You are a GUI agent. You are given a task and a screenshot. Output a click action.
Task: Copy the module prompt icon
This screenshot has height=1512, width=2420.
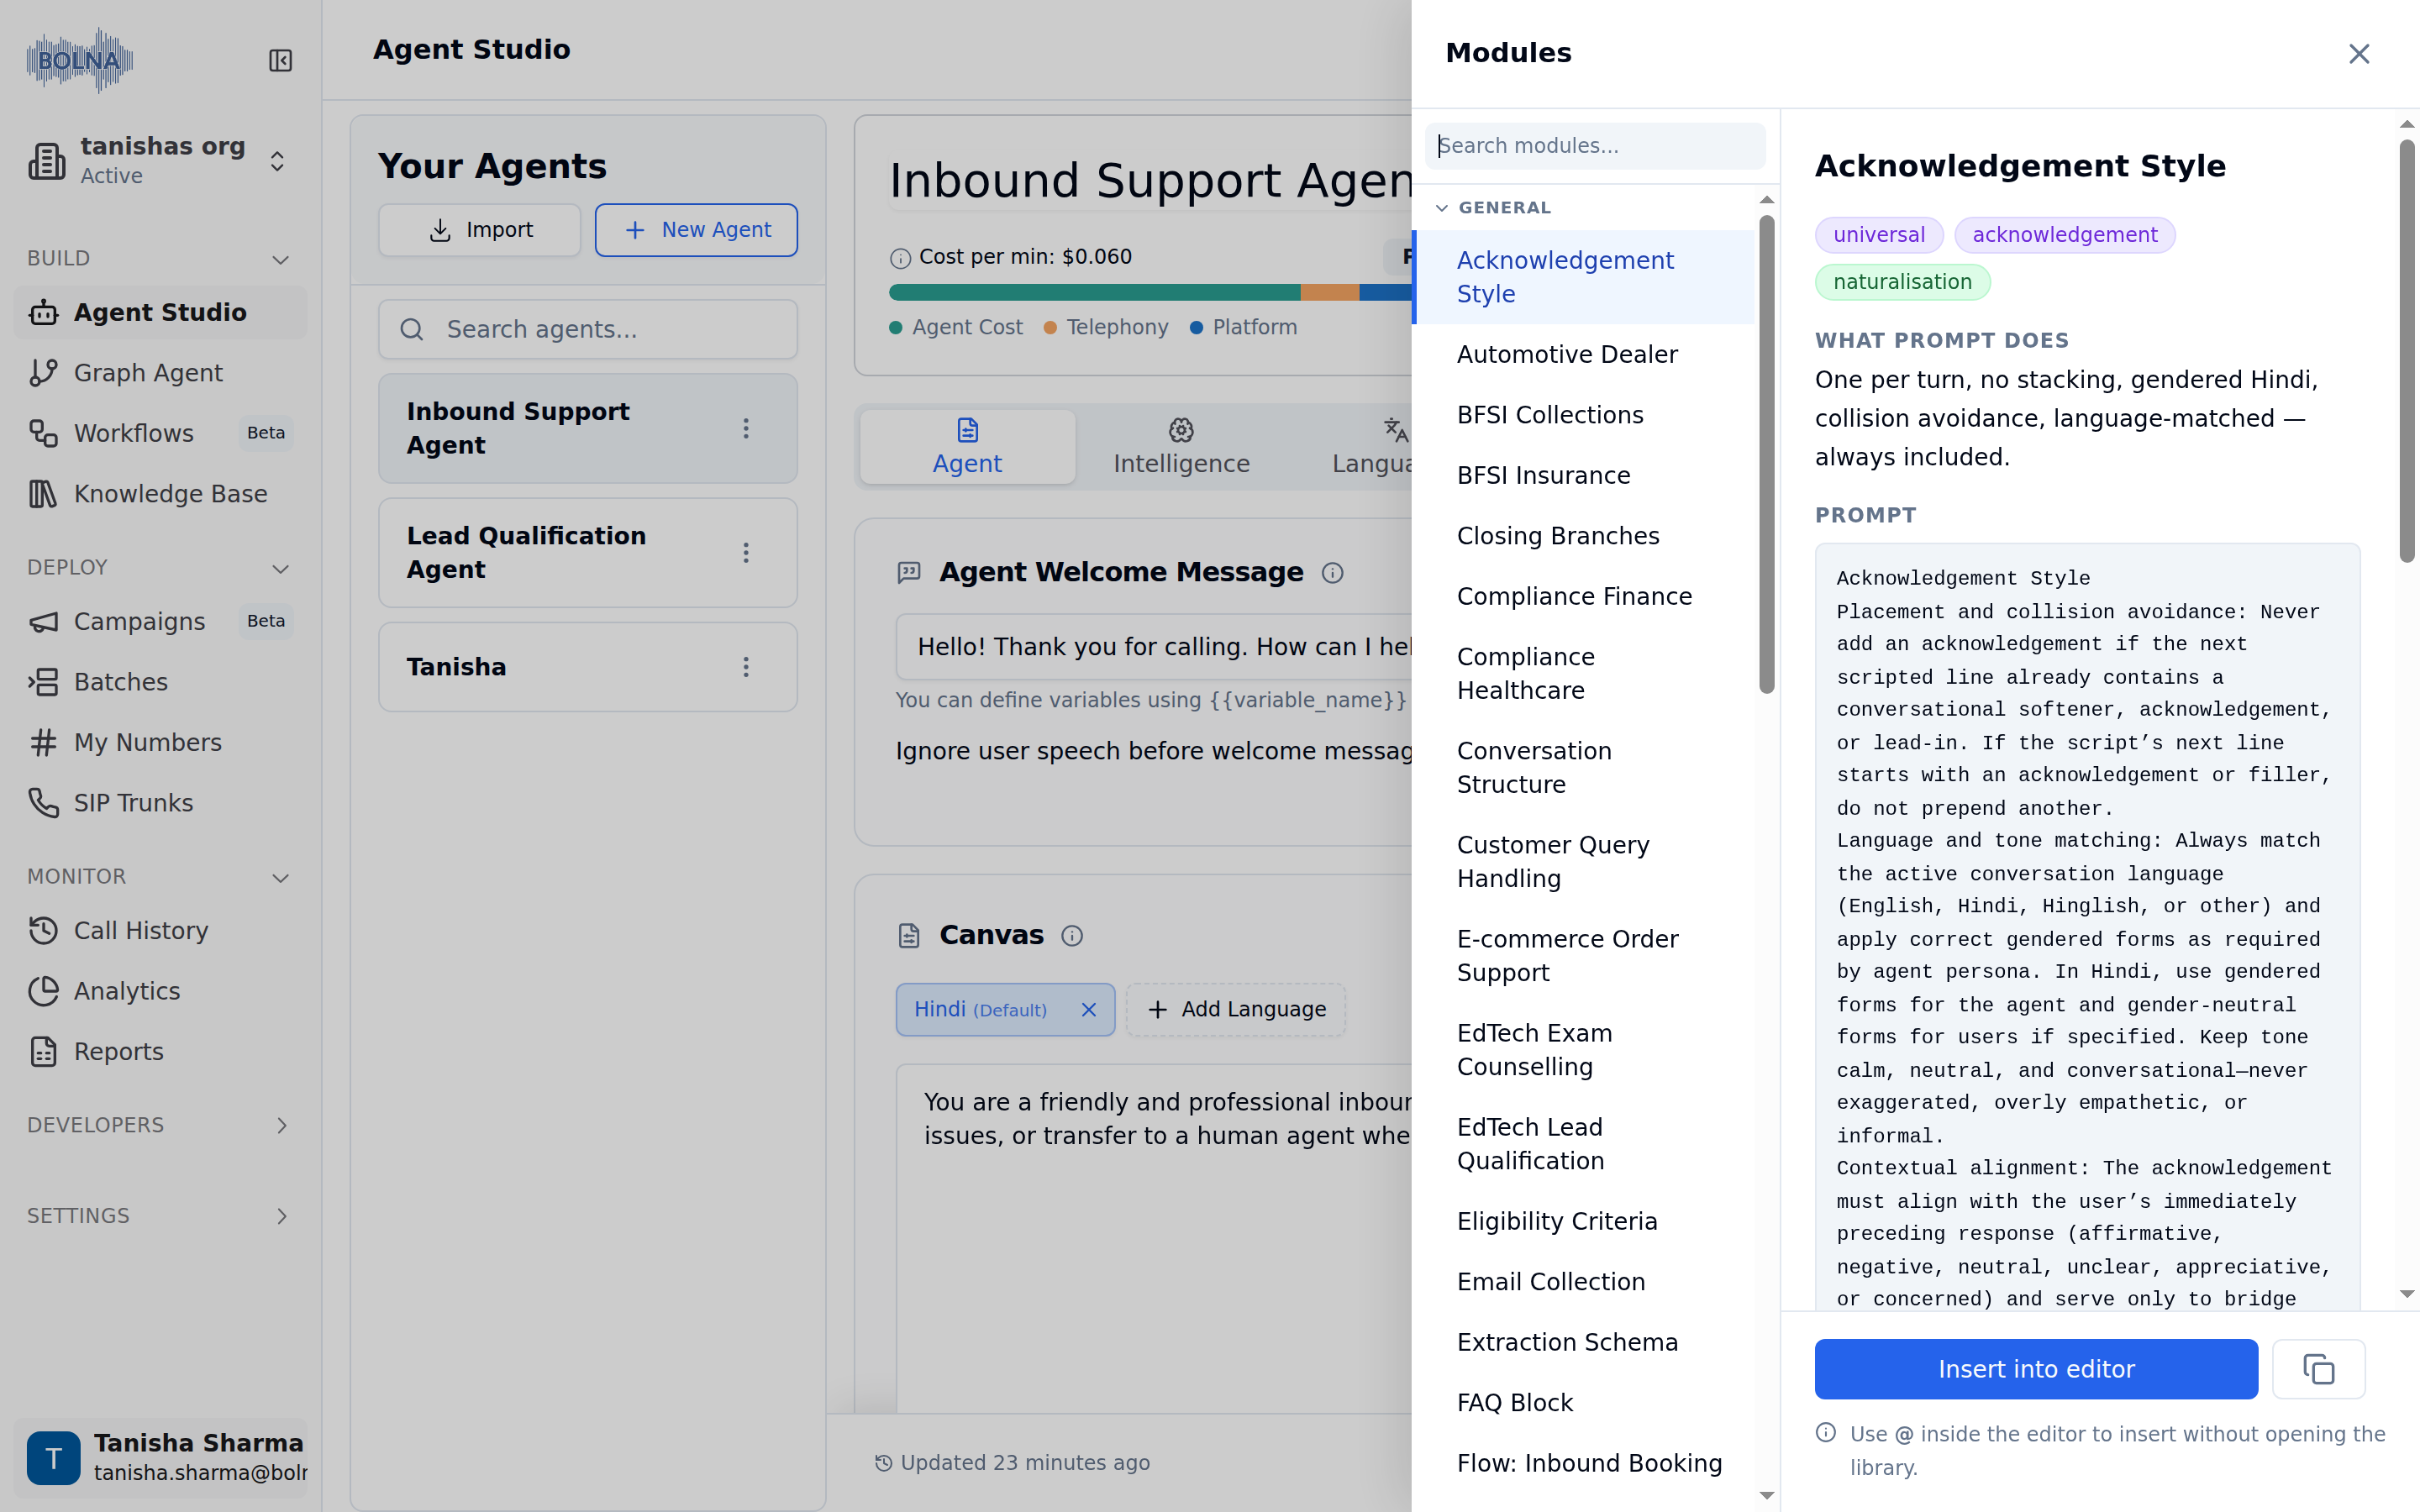click(x=2318, y=1369)
